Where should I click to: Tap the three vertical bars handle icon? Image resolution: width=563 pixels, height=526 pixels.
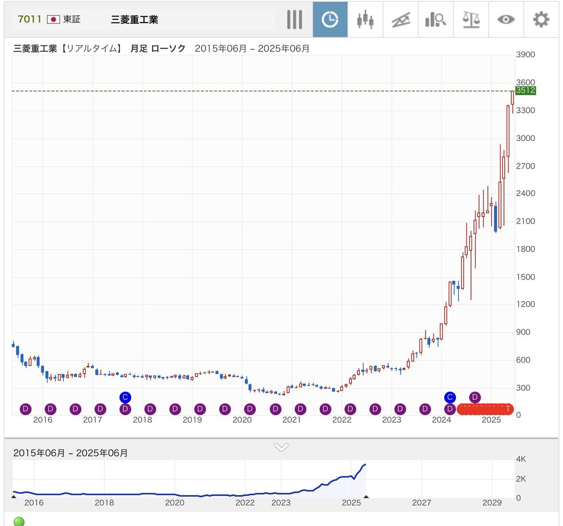(295, 20)
